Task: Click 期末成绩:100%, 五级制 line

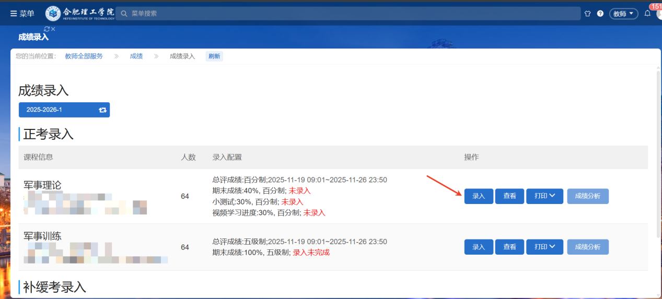Action: (x=271, y=253)
